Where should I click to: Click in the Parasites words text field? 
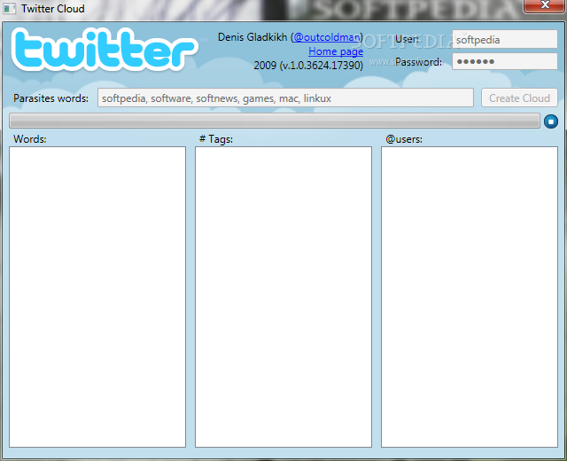coord(285,98)
